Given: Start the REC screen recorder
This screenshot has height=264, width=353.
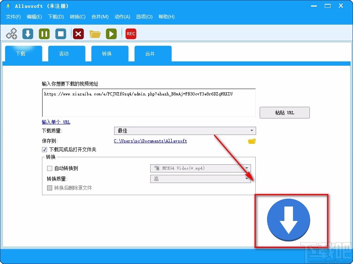Looking at the screenshot, I should click(x=131, y=34).
